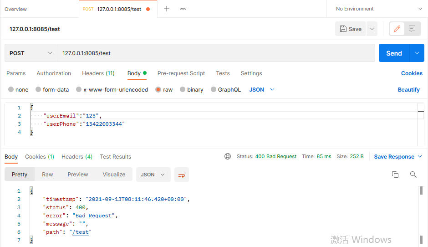Switch response view to Raw
This screenshot has height=247, width=428.
[x=47, y=175]
